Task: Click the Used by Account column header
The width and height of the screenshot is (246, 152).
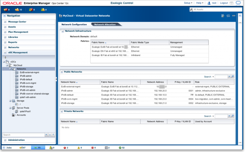Action: (214, 121)
